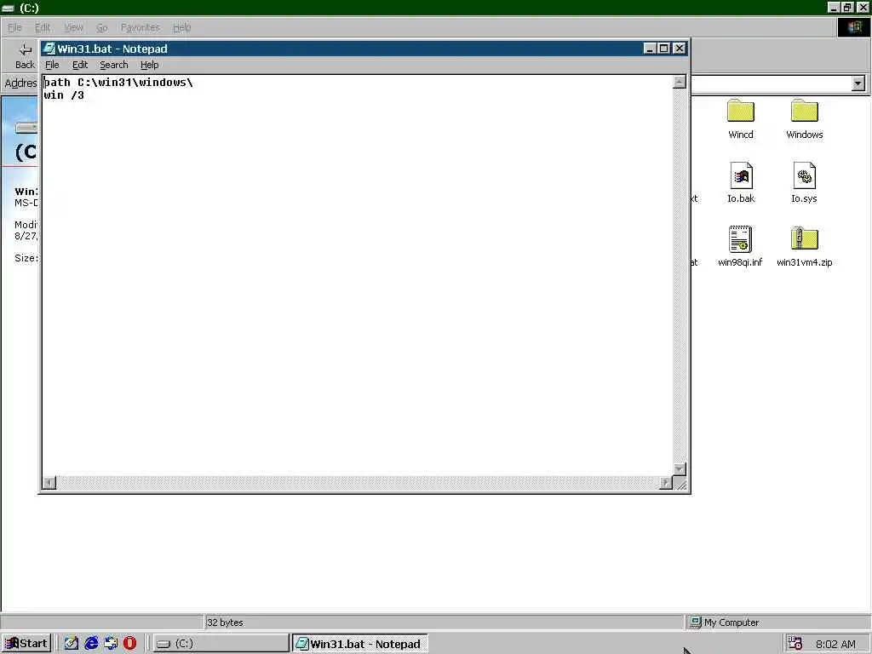
Task: Minimize the (C:) Explorer window
Action: click(x=834, y=7)
